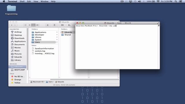
Task: Switch Finder to Cover Flow view
Action: [37, 25]
